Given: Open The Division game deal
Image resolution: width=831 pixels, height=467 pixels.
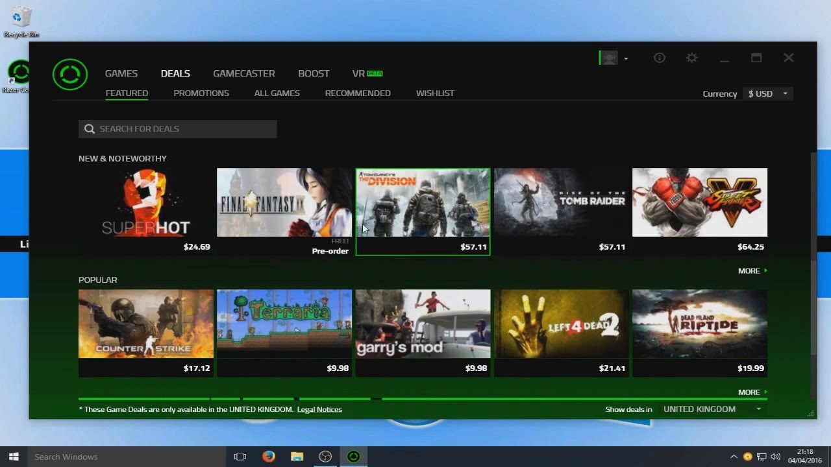Looking at the screenshot, I should 423,211.
